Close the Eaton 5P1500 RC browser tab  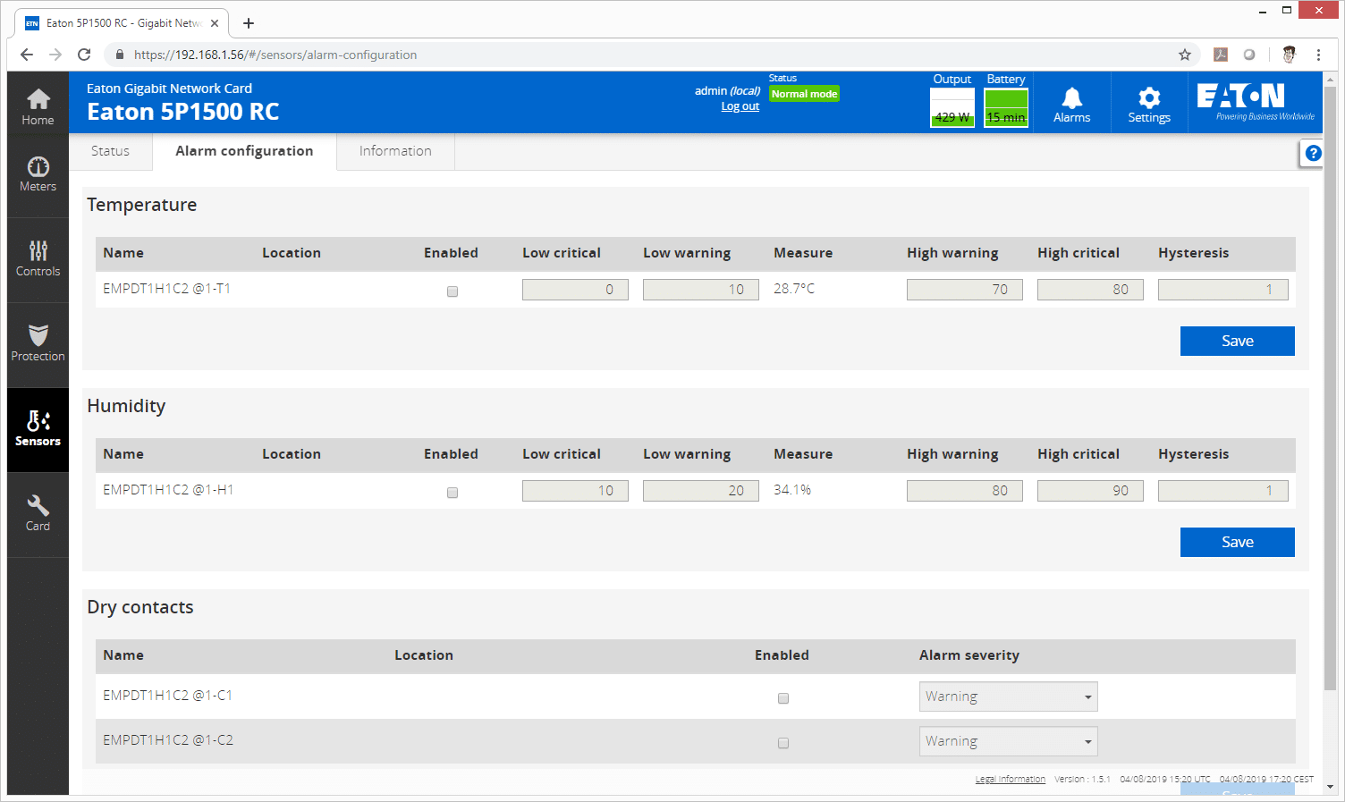coord(215,23)
